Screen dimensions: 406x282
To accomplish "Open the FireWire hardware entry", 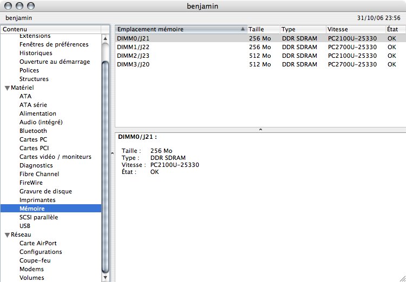I will pyautogui.click(x=31, y=183).
